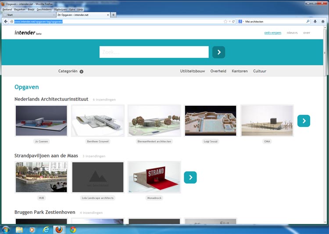The image size is (329, 234).
Task: Open a new tab with plus button
Action: pyautogui.click(x=113, y=14)
